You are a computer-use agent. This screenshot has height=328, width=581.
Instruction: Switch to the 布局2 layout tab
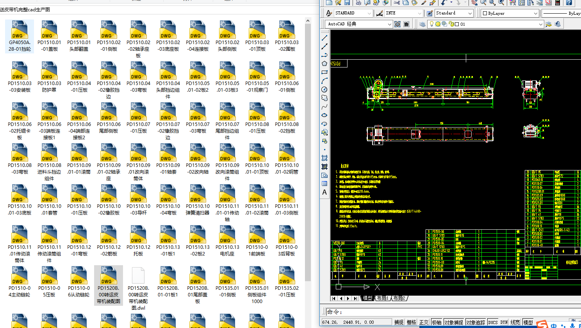(x=399, y=298)
